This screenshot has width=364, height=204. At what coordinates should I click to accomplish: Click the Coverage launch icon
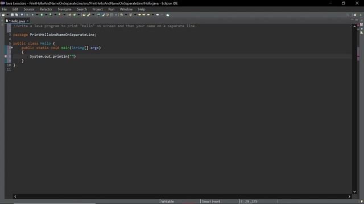51,15
